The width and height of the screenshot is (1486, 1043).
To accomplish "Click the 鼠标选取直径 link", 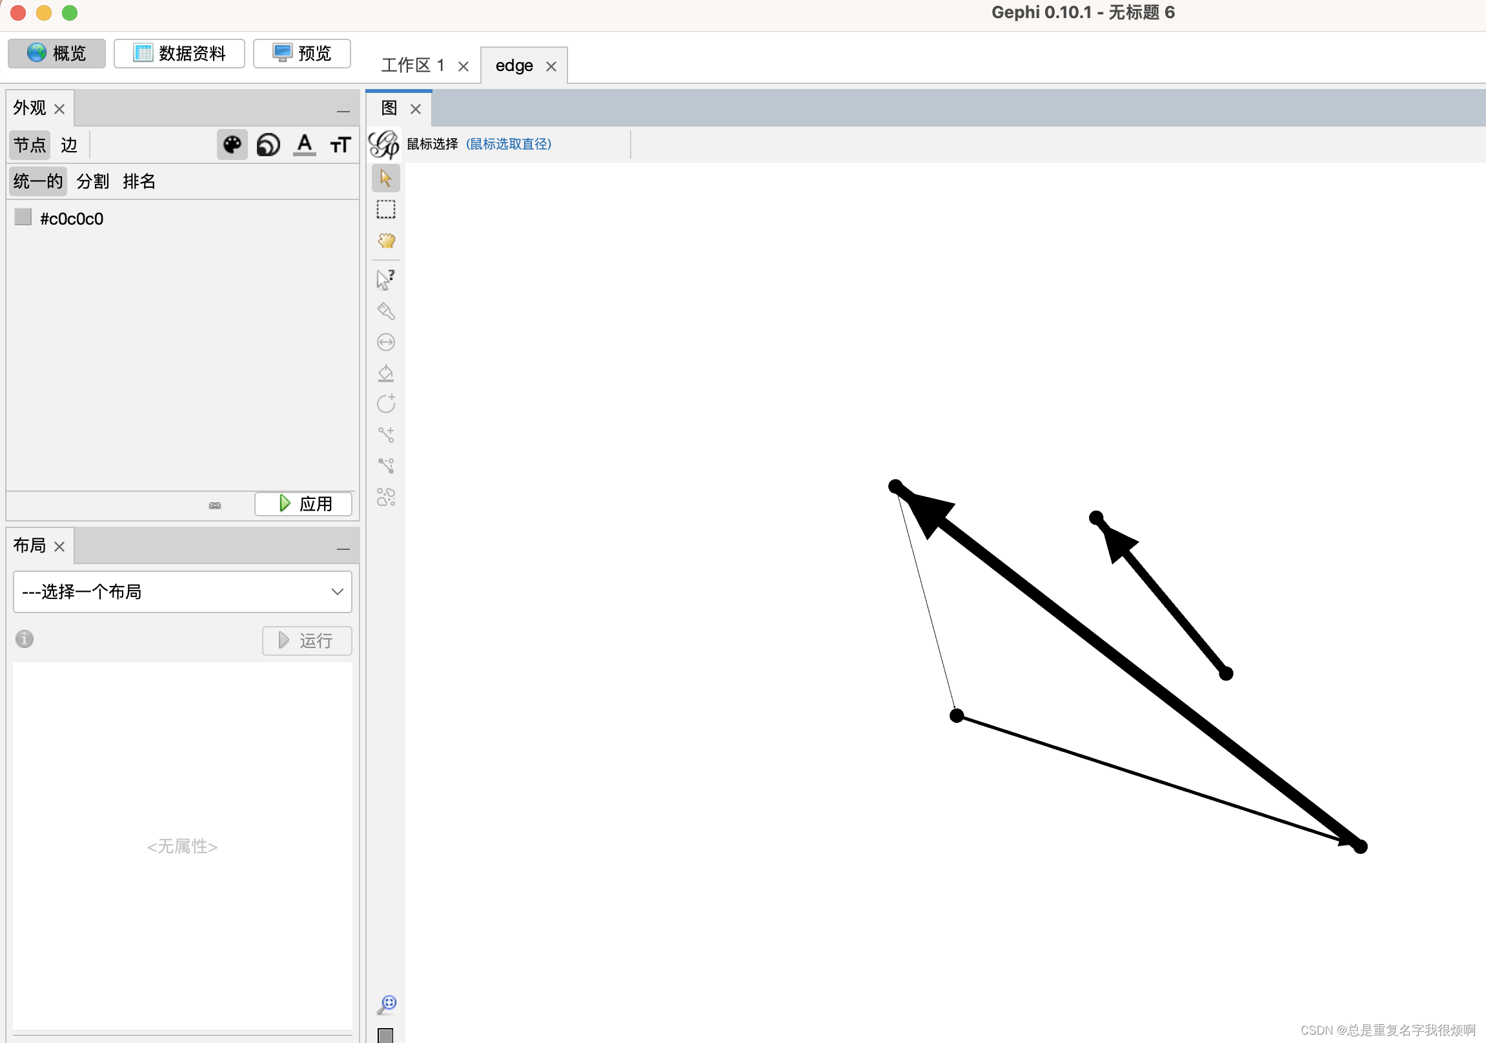I will [509, 145].
